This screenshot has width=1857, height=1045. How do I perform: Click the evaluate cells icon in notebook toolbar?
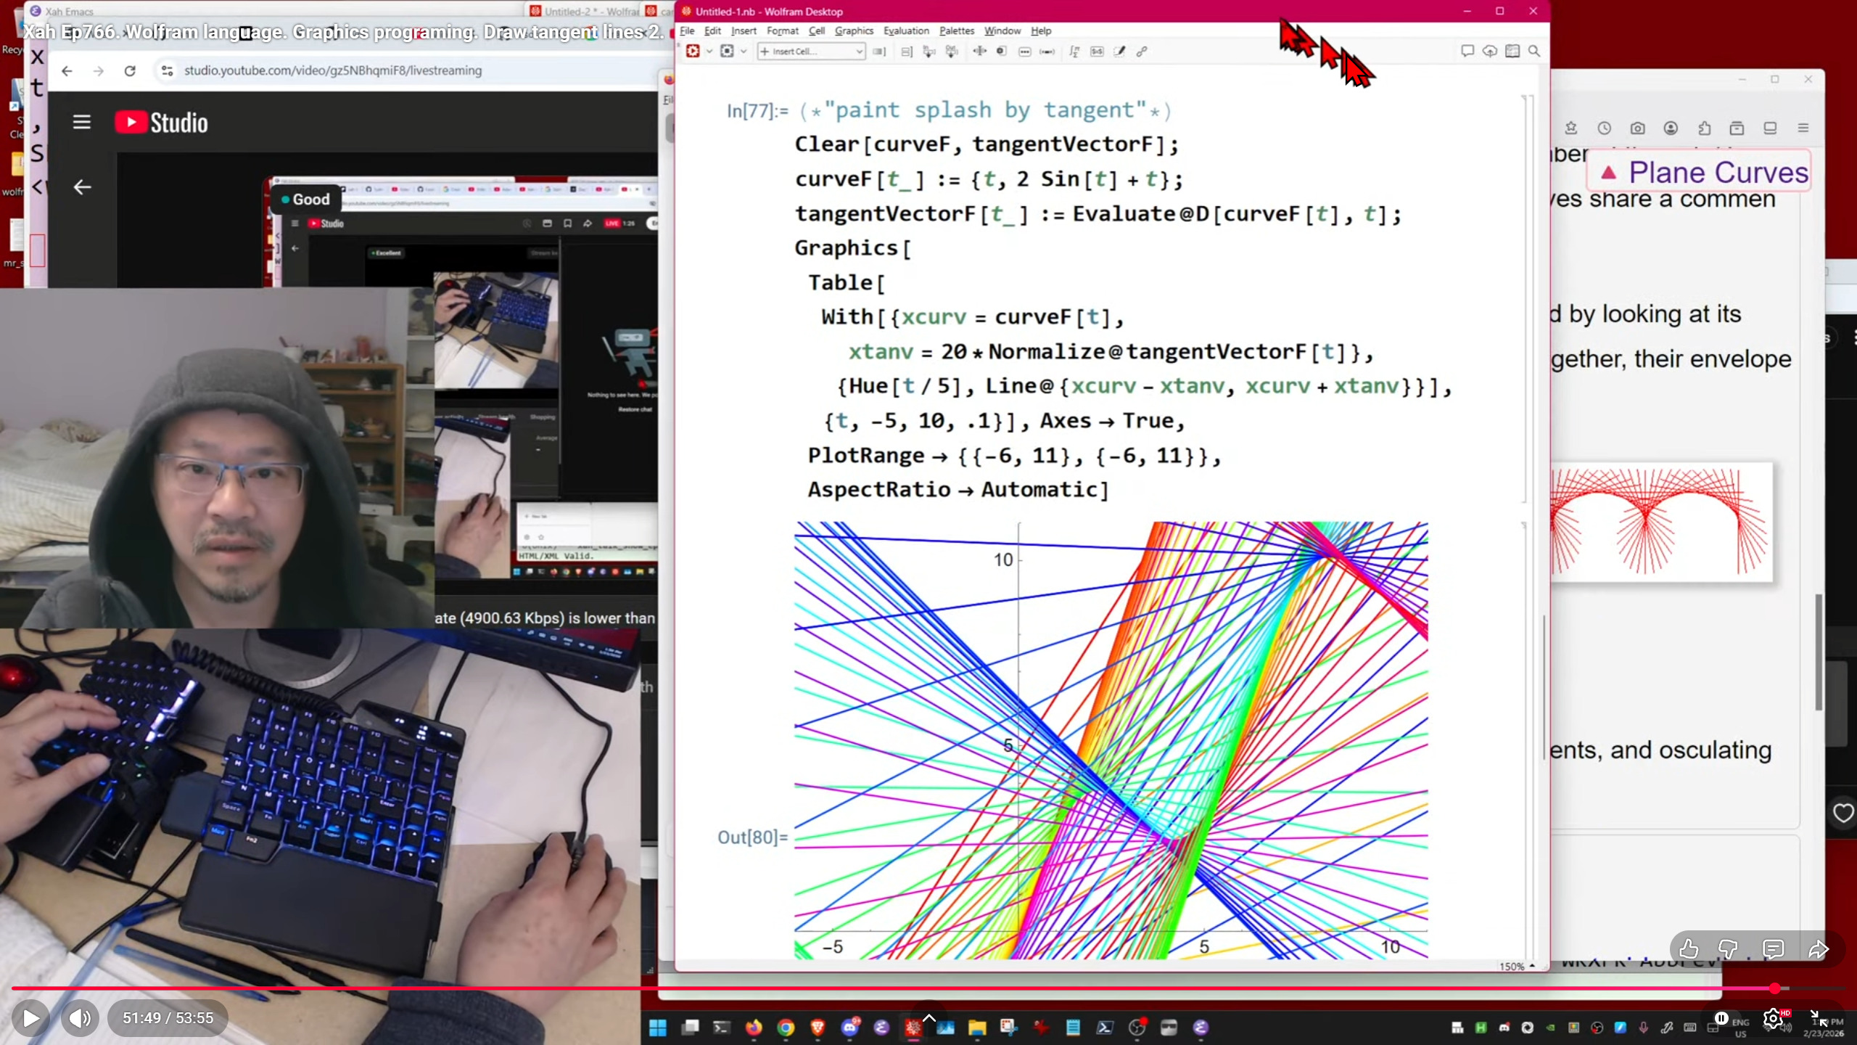tap(693, 52)
